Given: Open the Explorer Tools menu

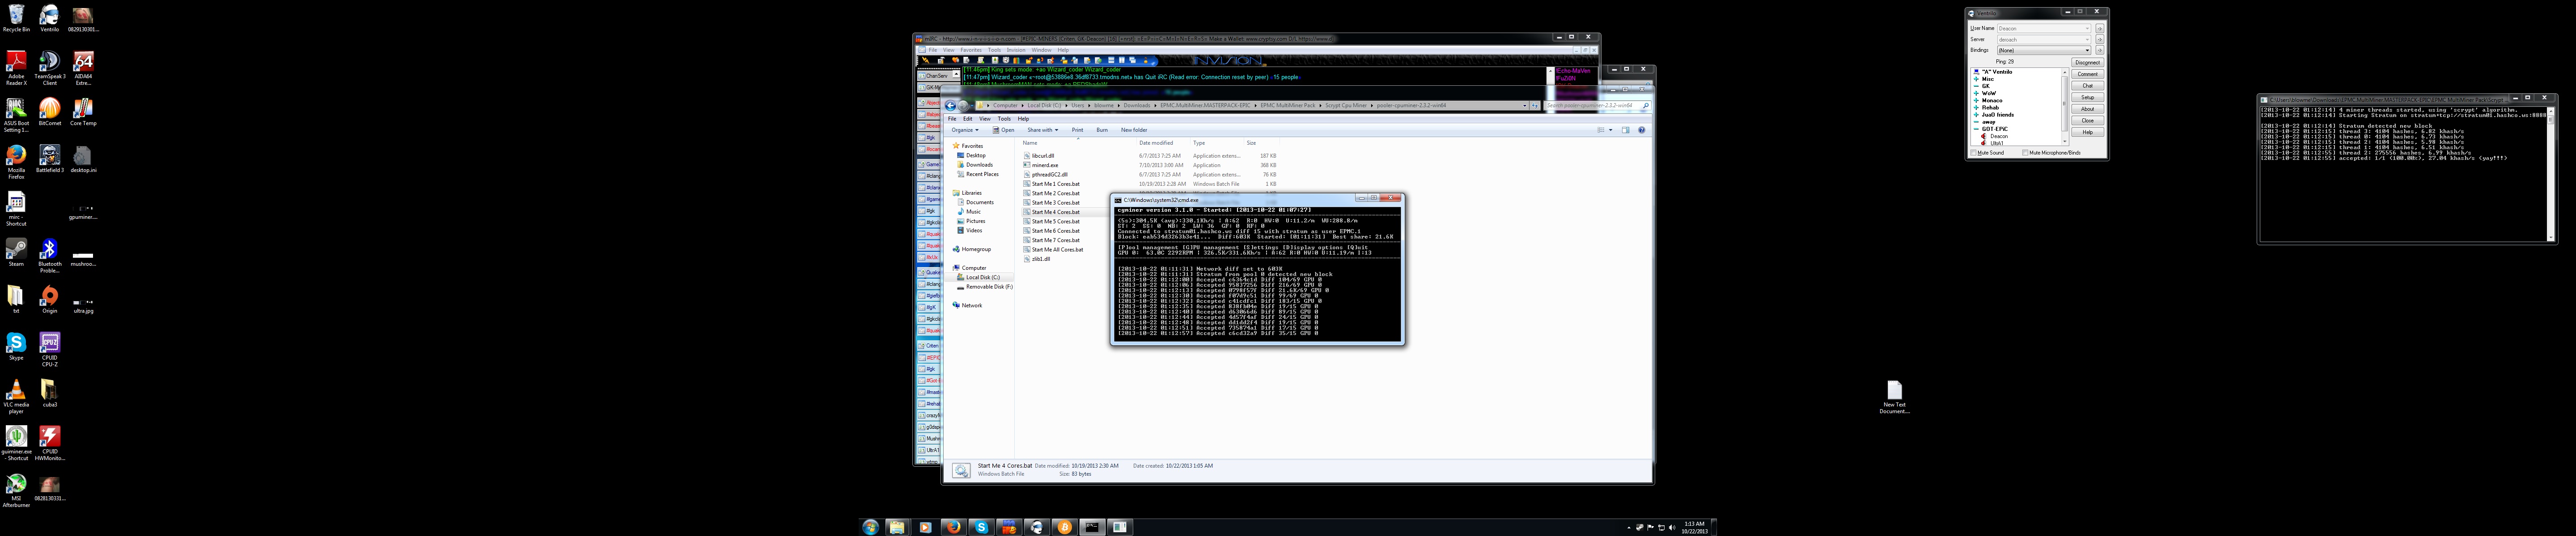Looking at the screenshot, I should [x=1004, y=119].
